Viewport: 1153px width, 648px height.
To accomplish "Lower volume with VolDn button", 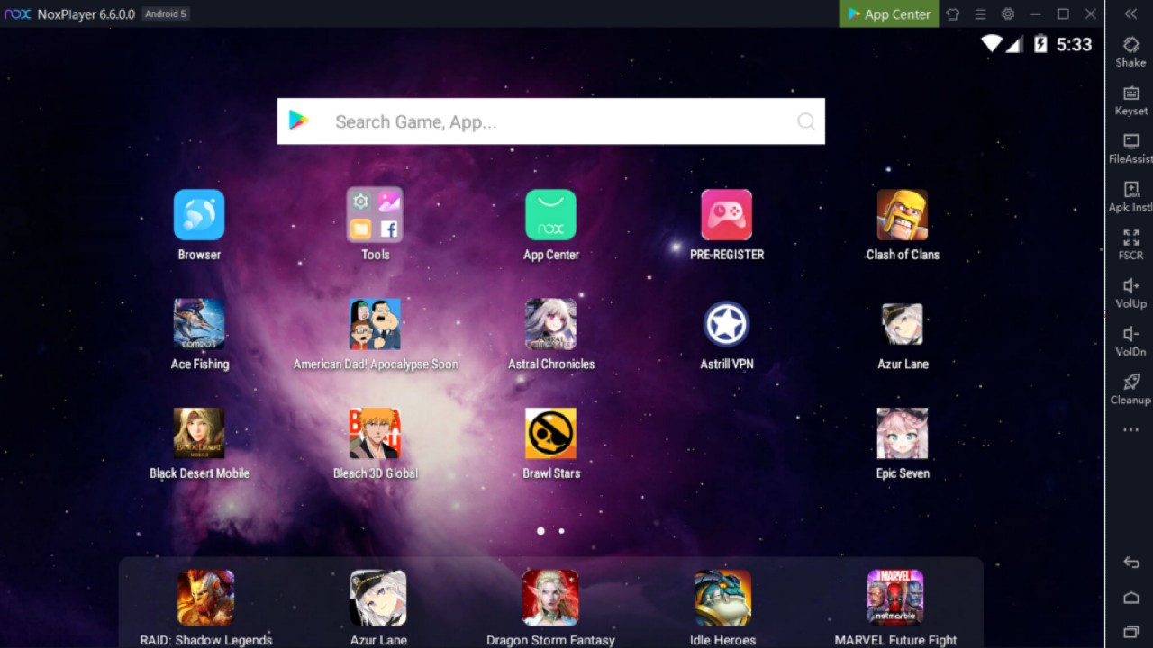I will [x=1131, y=340].
